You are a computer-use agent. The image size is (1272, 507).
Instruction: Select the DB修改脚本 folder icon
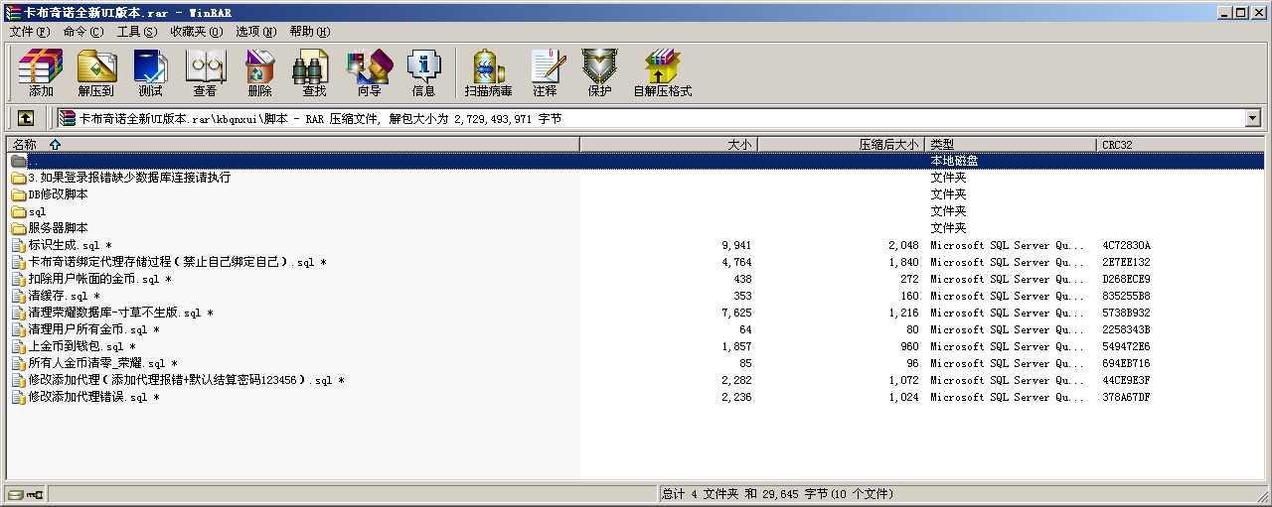(x=18, y=194)
